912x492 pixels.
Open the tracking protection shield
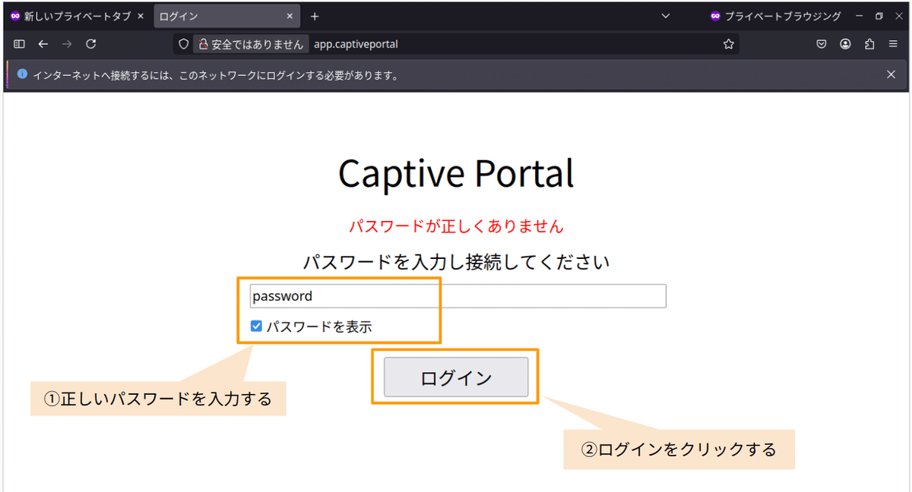tap(182, 44)
